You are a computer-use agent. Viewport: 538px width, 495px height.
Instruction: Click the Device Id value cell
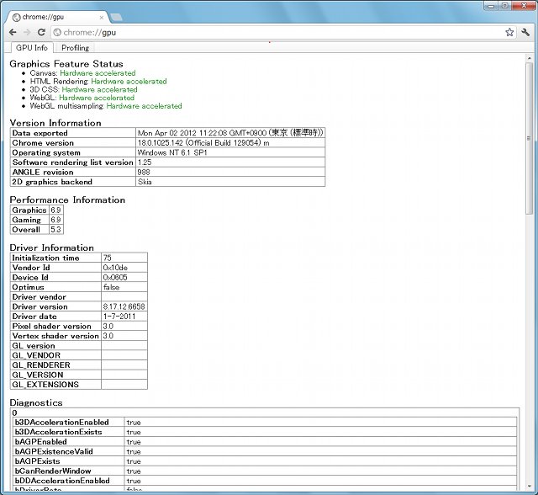pyautogui.click(x=124, y=277)
